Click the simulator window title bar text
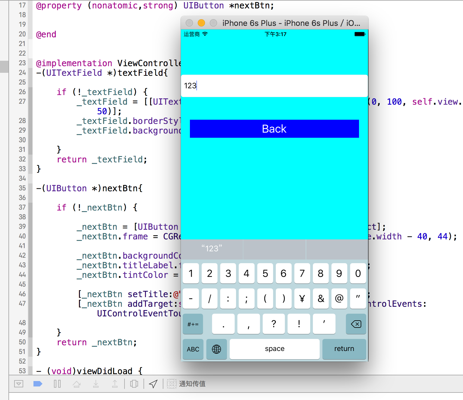This screenshot has height=400, width=463. 291,23
